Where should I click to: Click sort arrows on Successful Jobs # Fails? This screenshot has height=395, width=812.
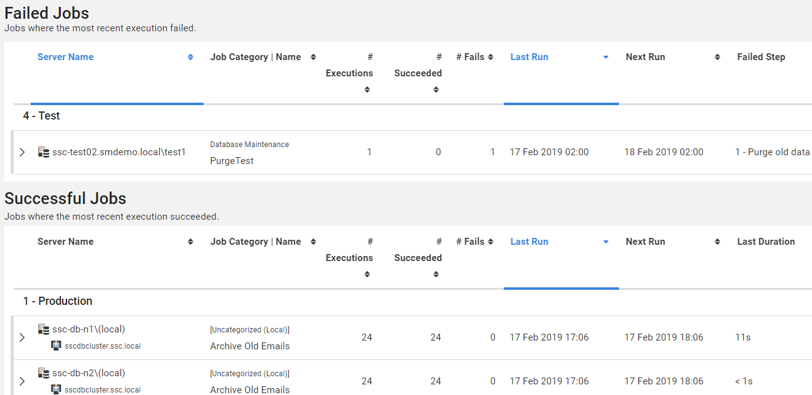[491, 242]
